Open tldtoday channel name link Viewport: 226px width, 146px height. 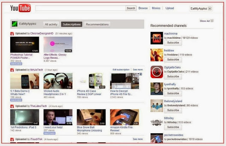tap(169, 118)
